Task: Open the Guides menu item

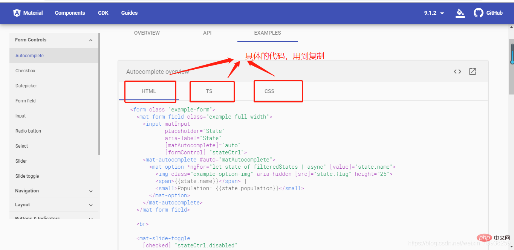Action: coord(129,13)
